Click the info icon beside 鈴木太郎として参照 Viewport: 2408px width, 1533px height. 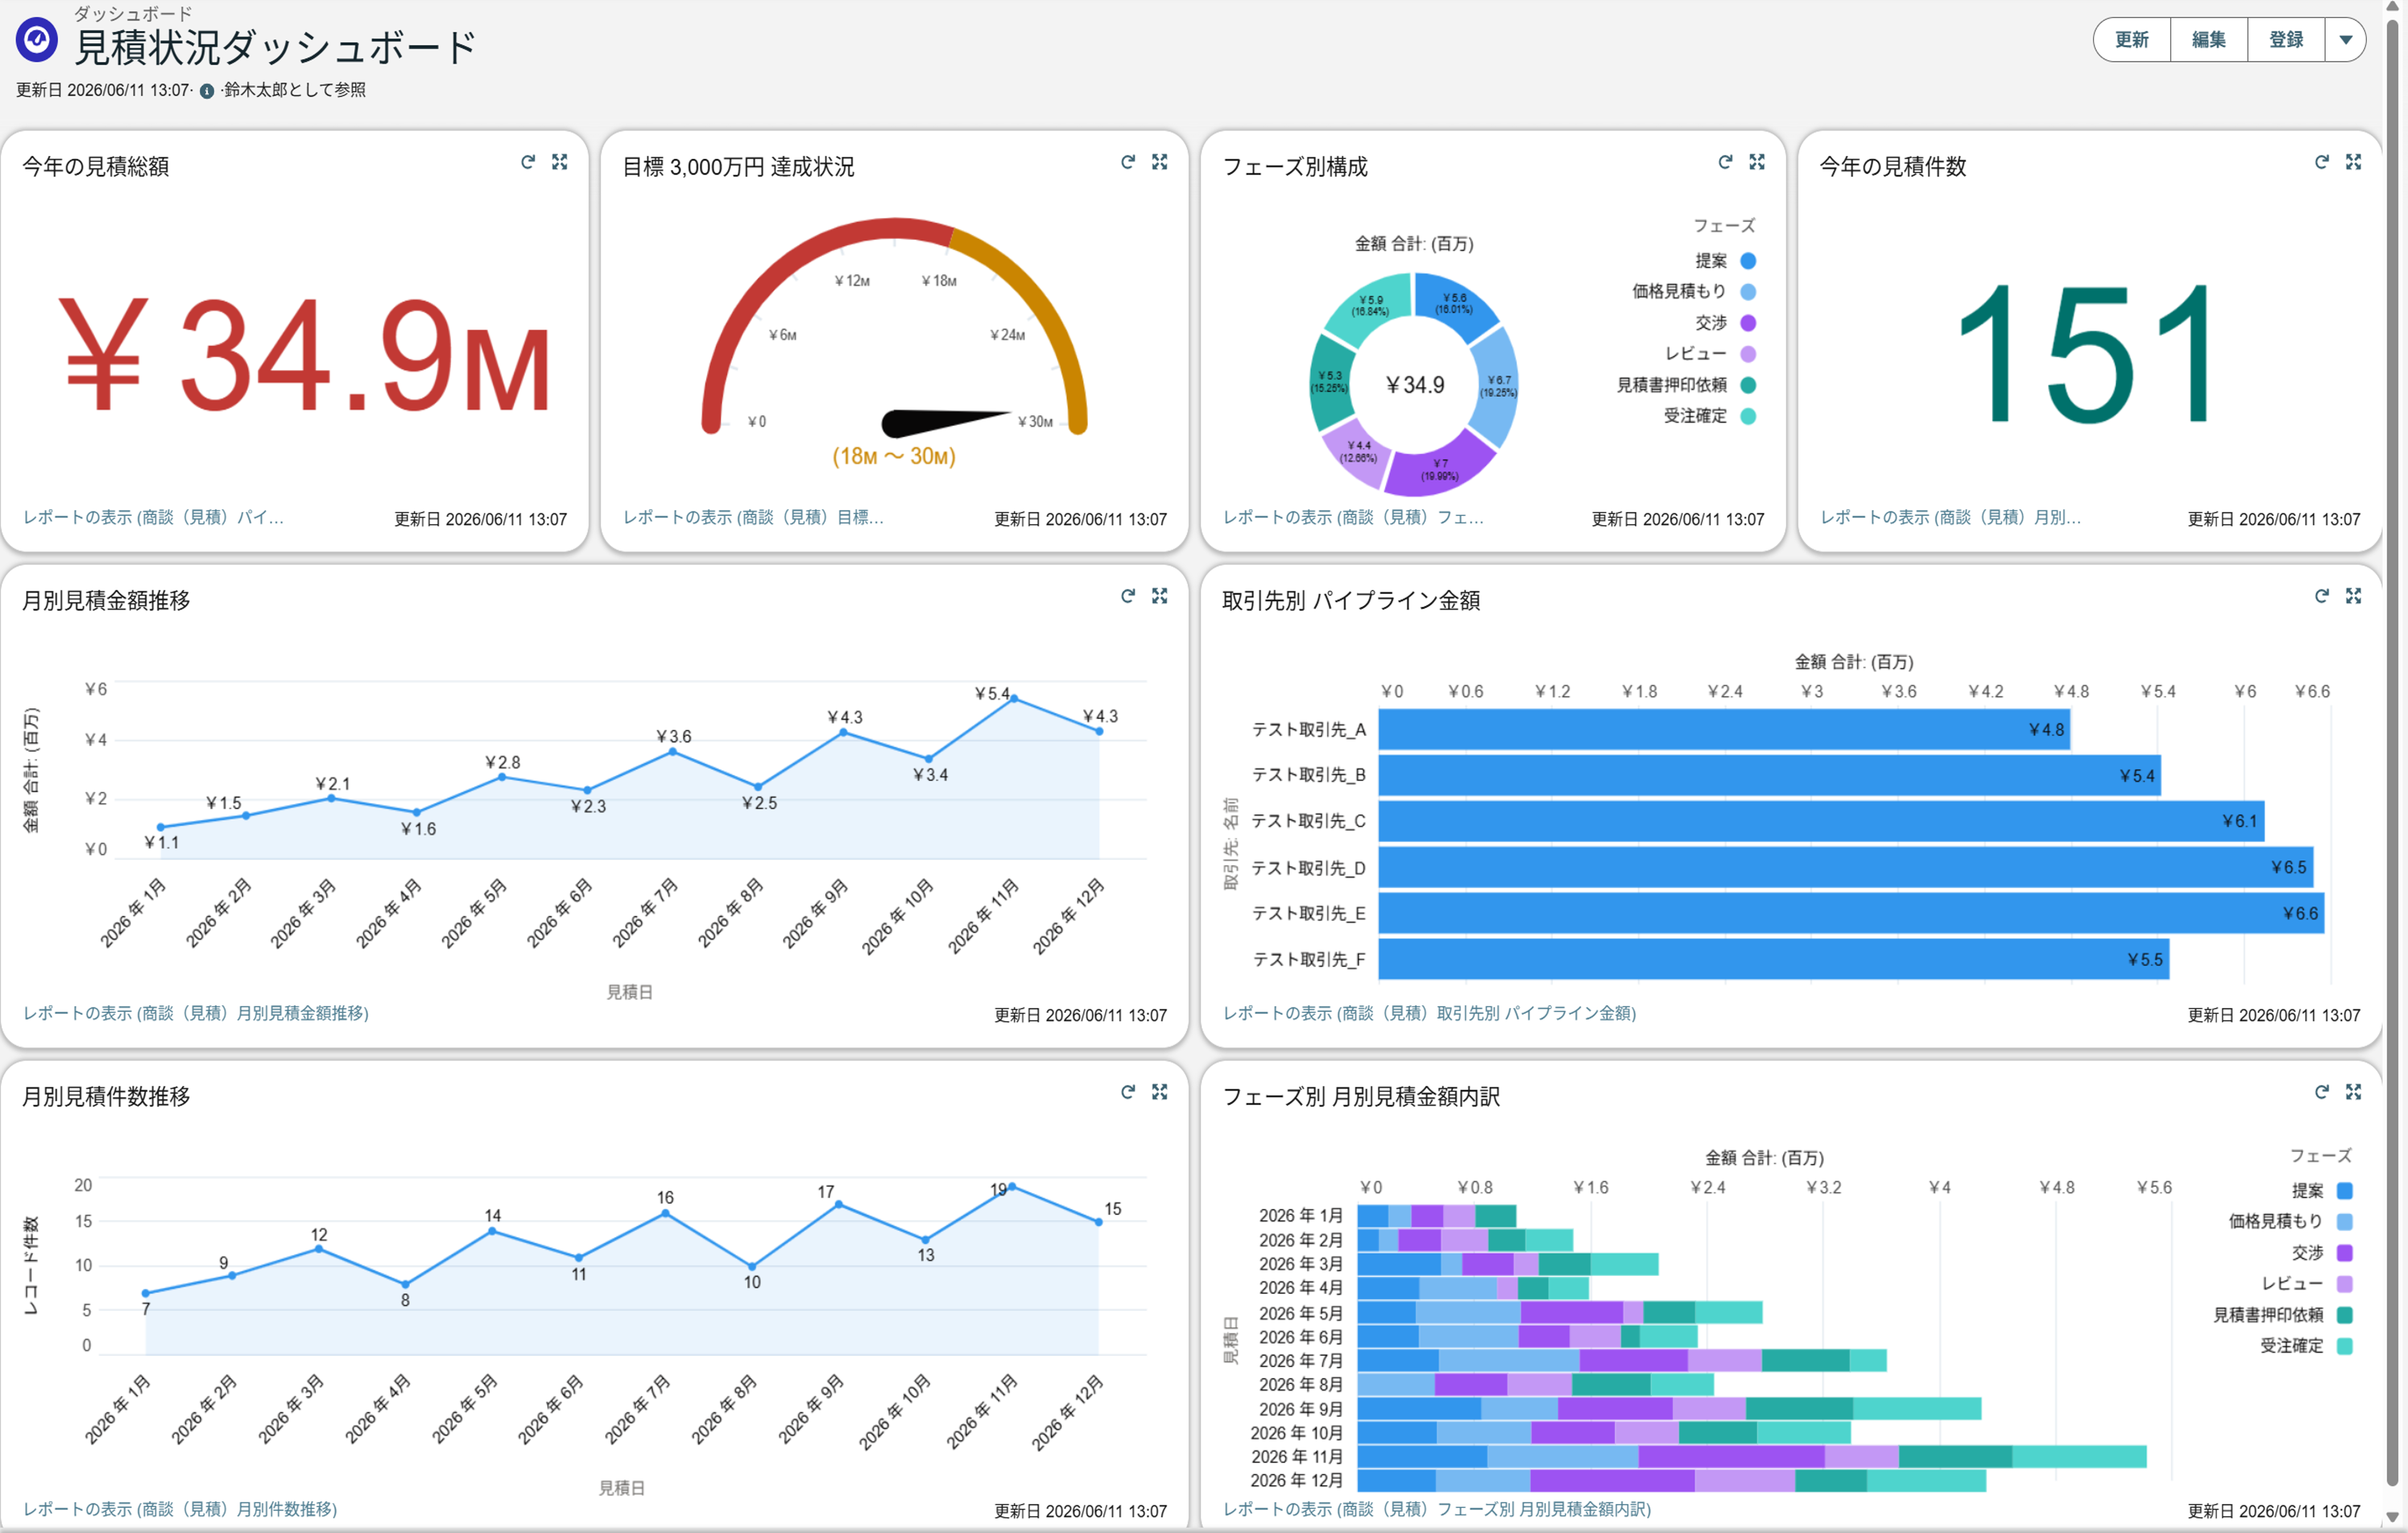[x=207, y=91]
